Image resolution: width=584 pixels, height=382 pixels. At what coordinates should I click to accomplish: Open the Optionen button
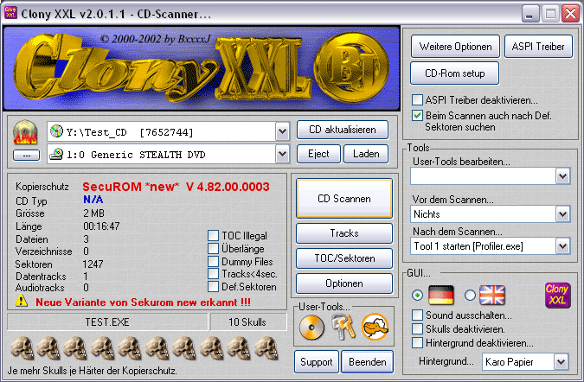(344, 283)
